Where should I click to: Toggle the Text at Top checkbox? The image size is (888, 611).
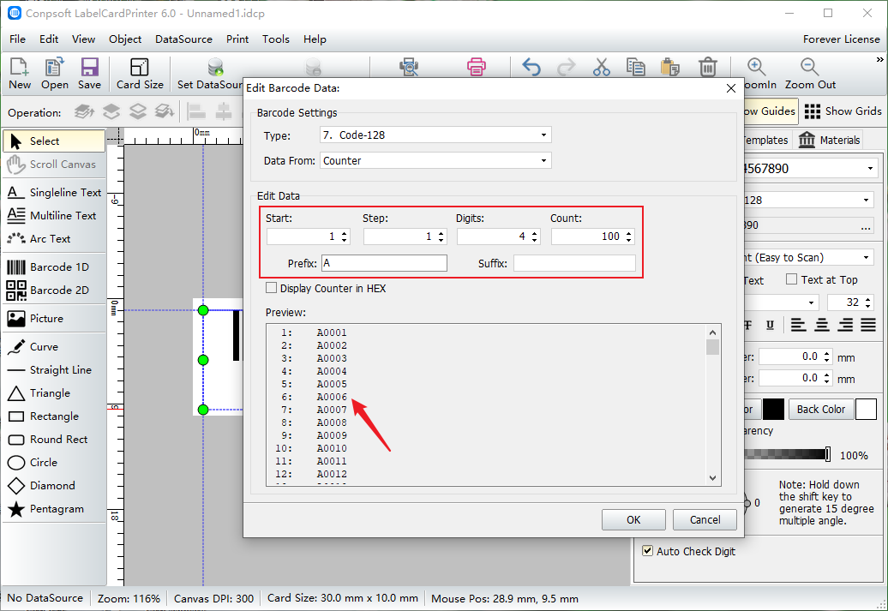pyautogui.click(x=792, y=279)
